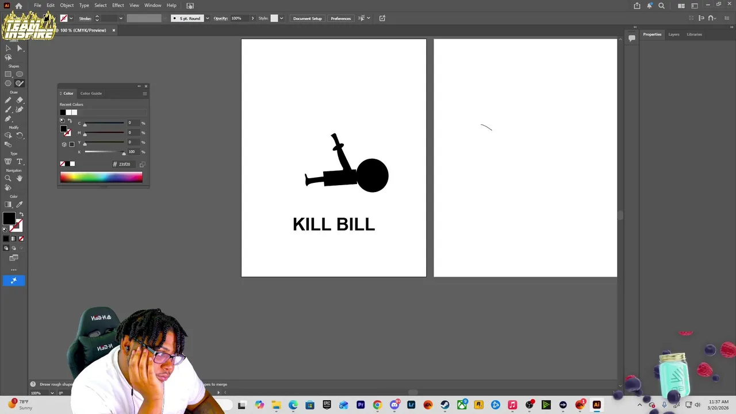Switch to the Color Guide tab
736x414 pixels.
click(x=91, y=93)
